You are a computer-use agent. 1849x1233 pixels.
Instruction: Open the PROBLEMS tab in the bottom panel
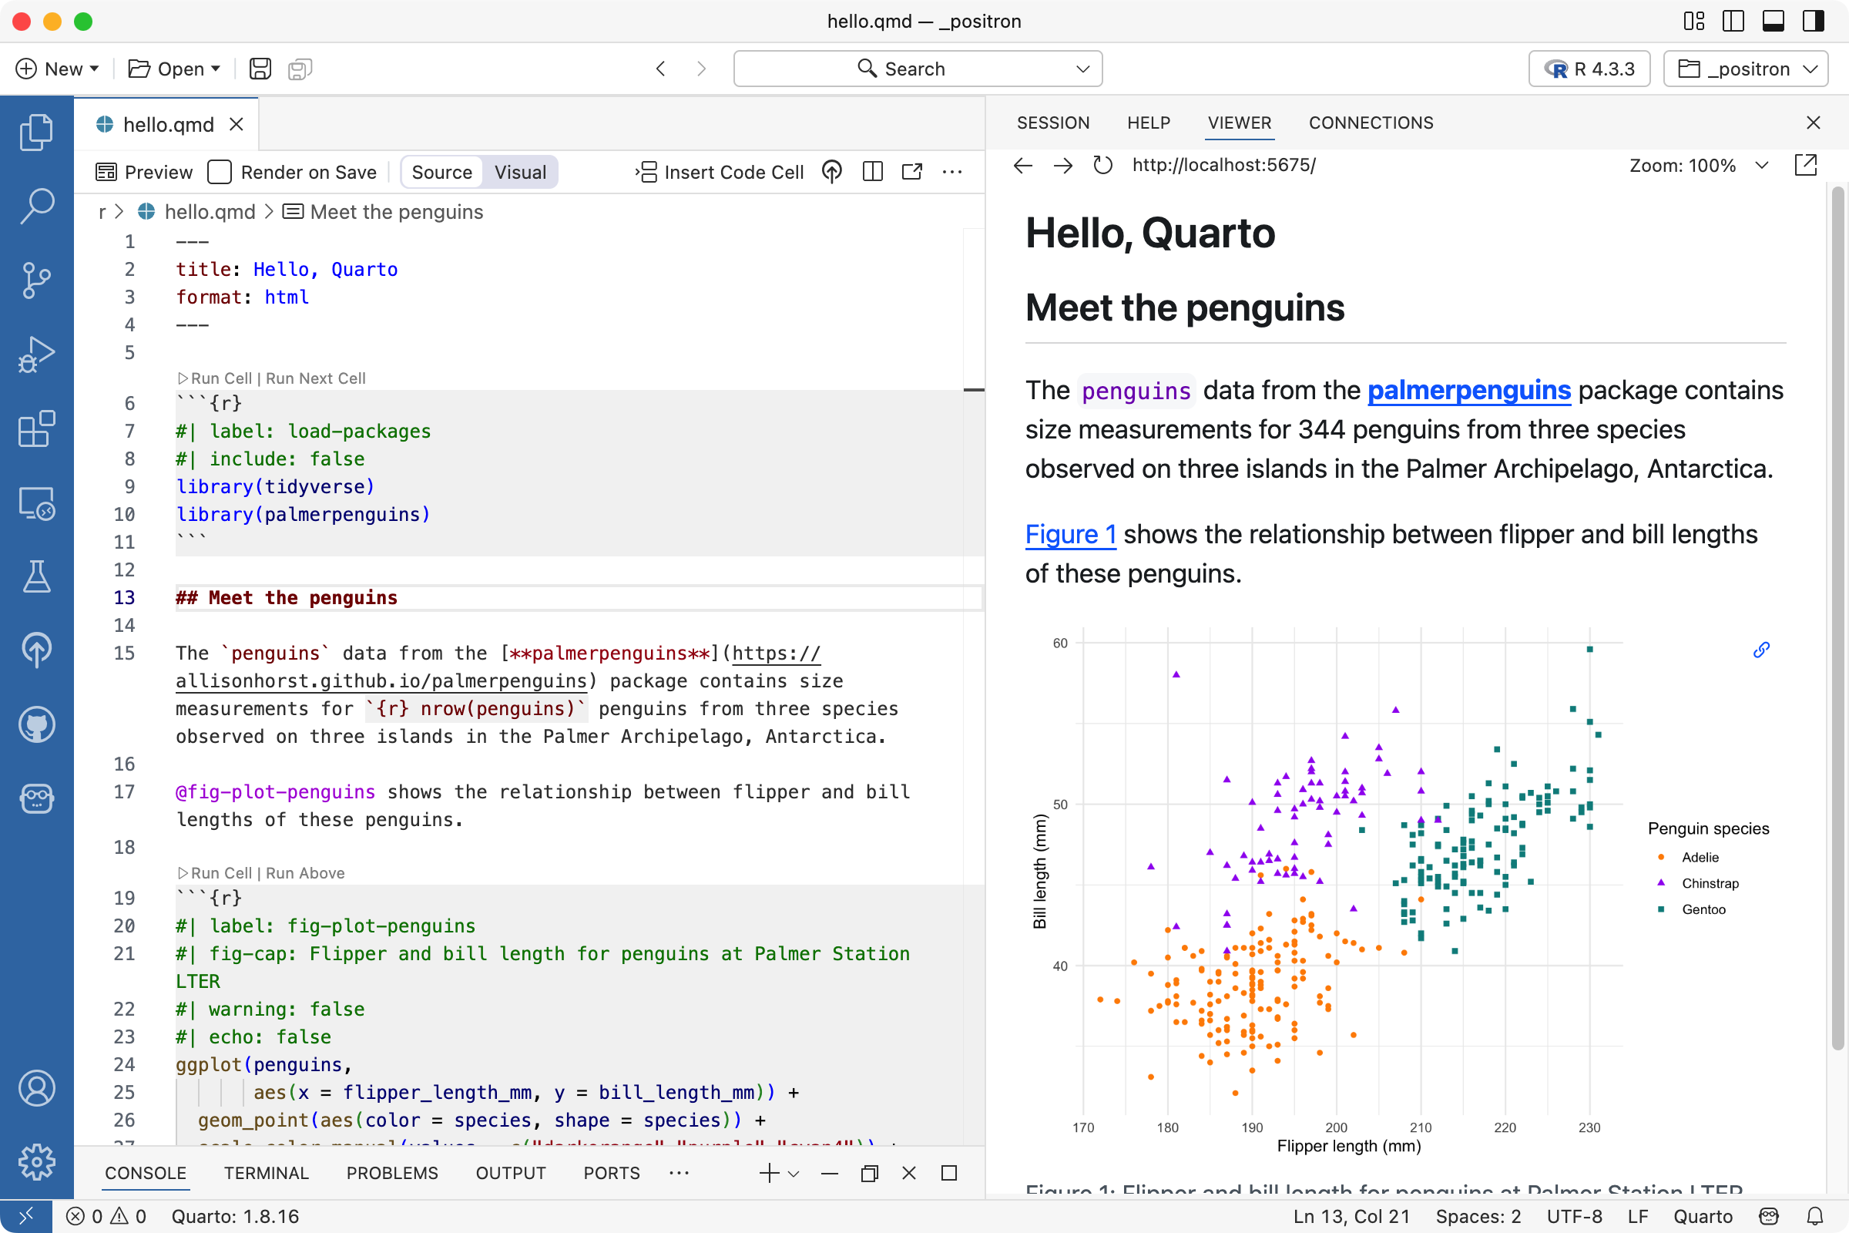pos(392,1172)
